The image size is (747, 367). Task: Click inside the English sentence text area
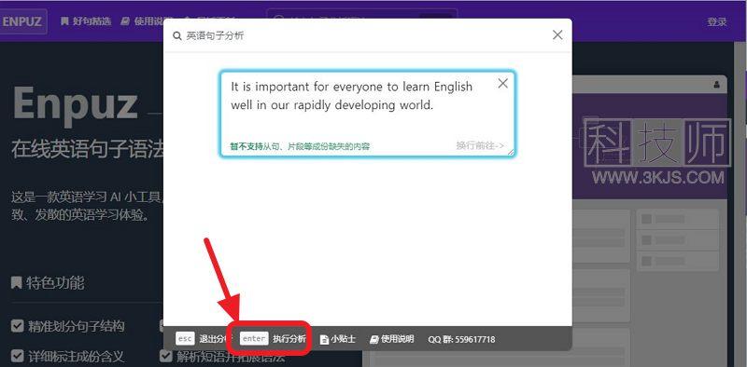pyautogui.click(x=367, y=114)
